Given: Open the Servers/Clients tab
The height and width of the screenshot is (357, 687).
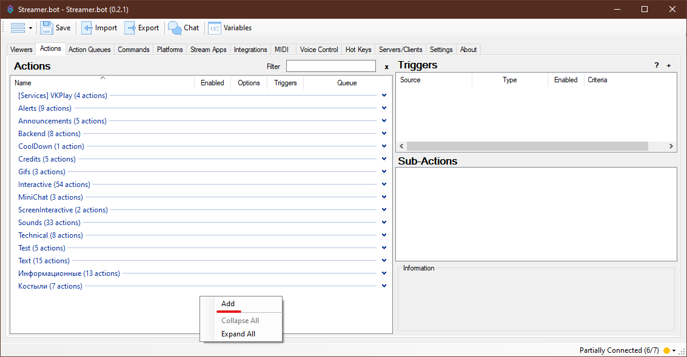Looking at the screenshot, I should click(400, 50).
